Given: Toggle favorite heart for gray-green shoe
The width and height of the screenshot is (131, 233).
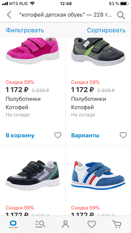Looking at the screenshot, I should (123, 135).
